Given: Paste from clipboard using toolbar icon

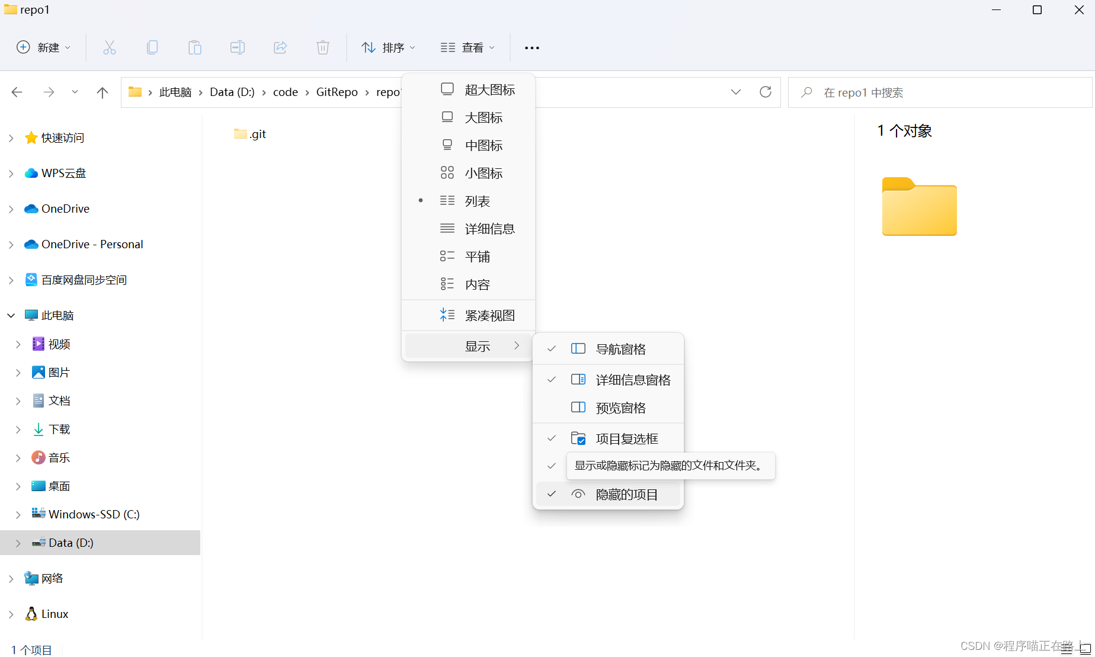Looking at the screenshot, I should [195, 47].
